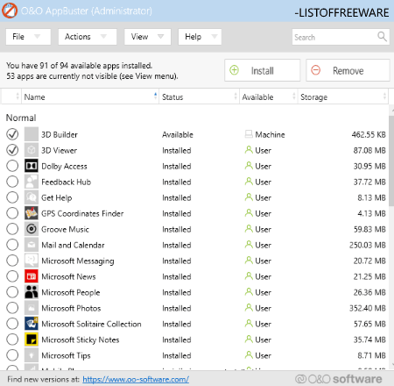
Task: Click the Mail and Calendar icon
Action: point(32,245)
